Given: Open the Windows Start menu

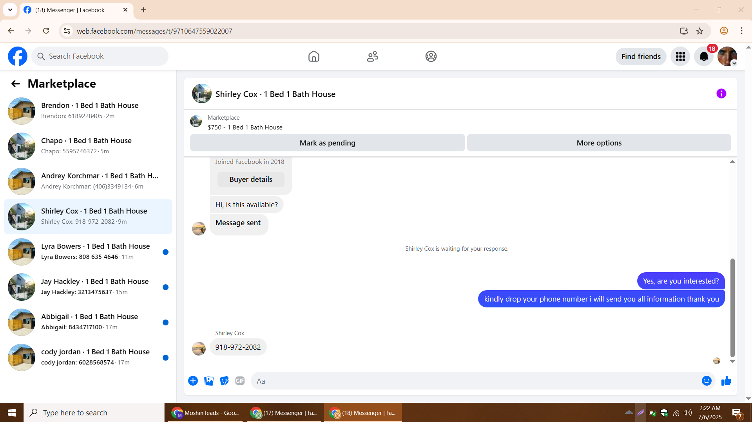Looking at the screenshot, I should click(x=12, y=413).
